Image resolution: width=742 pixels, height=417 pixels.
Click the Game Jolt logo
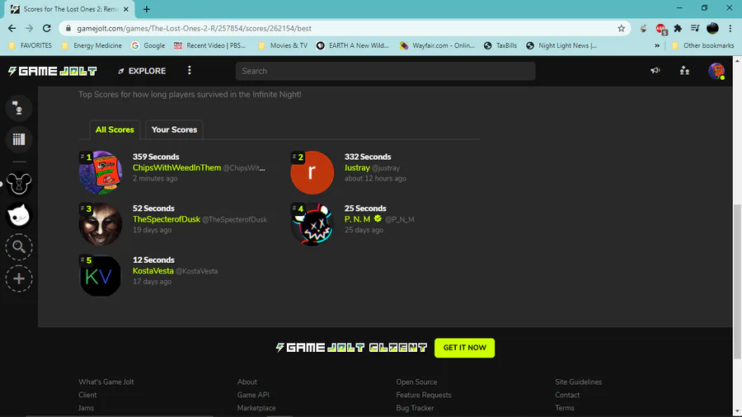click(x=53, y=71)
